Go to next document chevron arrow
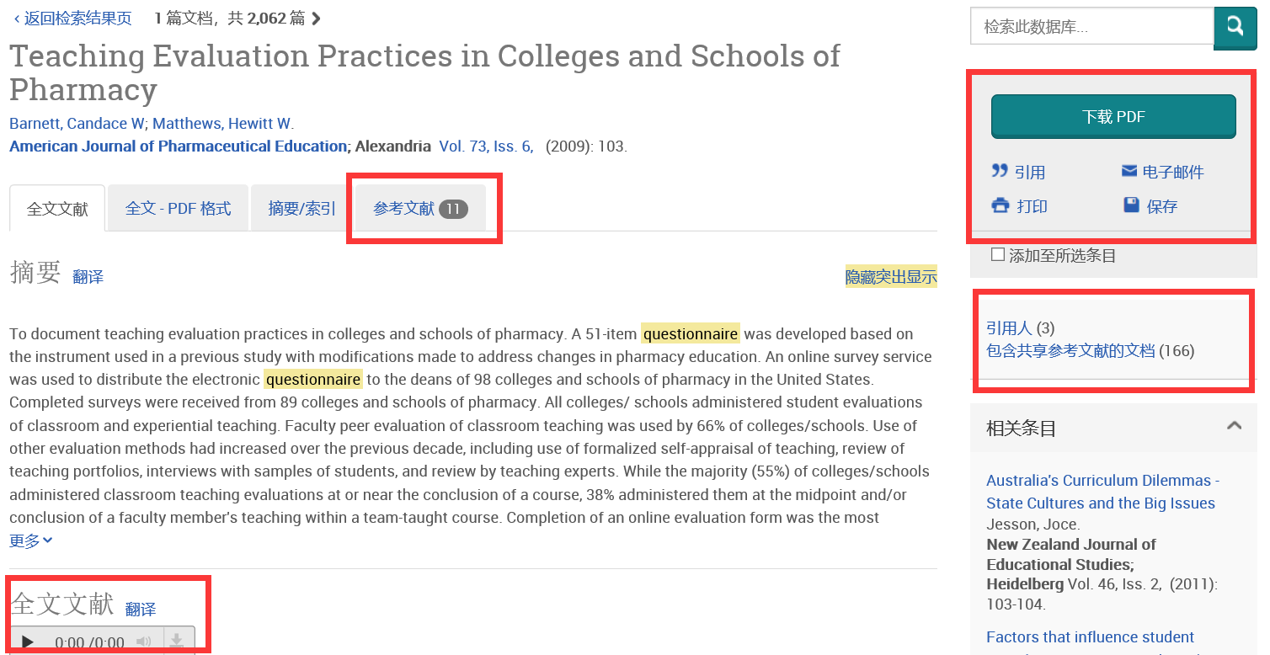Viewport: 1270px width, 655px height. 316,19
